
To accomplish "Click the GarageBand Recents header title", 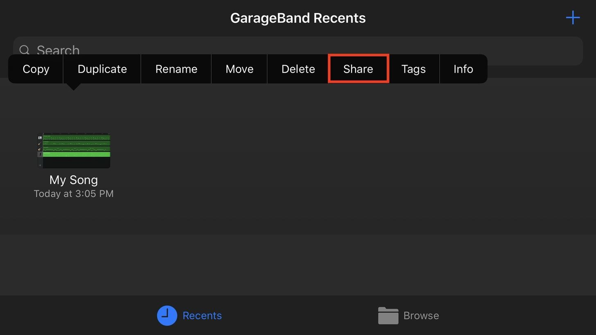I will click(298, 18).
